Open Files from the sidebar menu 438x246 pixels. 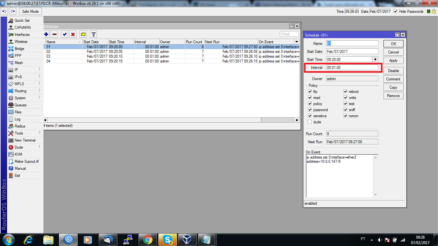(x=25, y=112)
